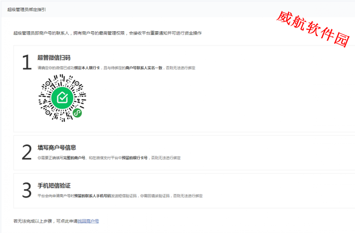Image resolution: width=355 pixels, height=233 pixels.
Task: Click the description text under 超管微信扫码
Action: 116,68
